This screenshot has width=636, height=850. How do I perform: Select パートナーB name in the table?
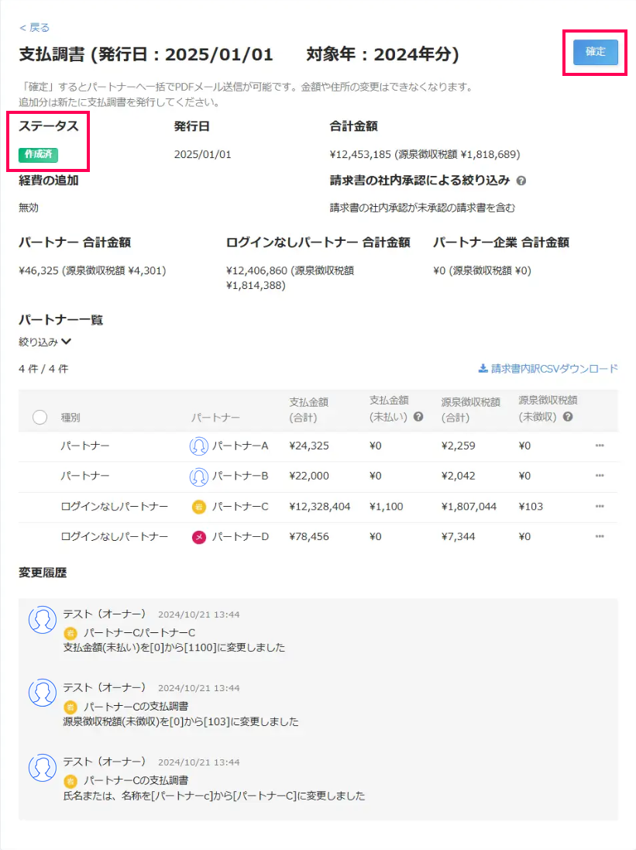tap(240, 476)
